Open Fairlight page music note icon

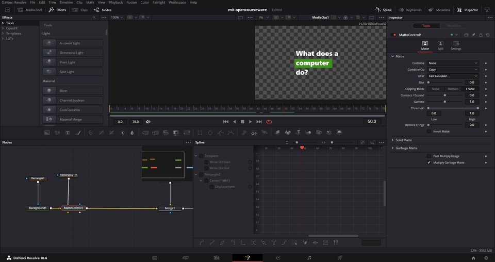click(309, 258)
